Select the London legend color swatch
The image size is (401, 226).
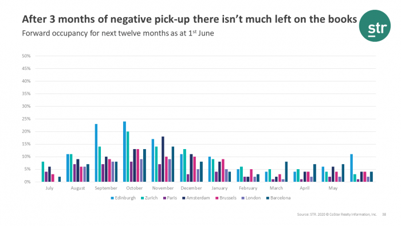click(243, 198)
